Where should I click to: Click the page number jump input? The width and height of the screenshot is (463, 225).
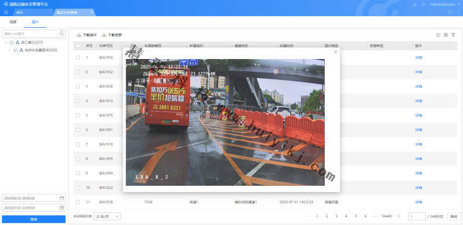coord(417,216)
